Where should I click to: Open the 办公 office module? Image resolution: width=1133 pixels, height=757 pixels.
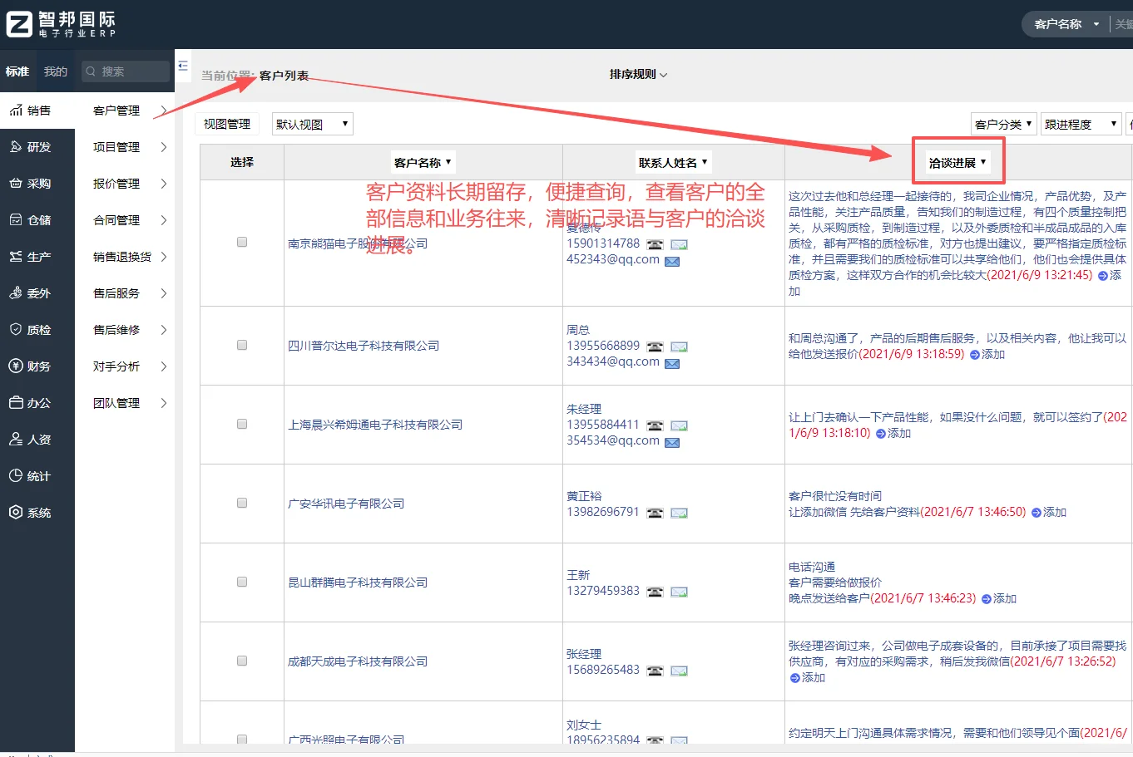[x=37, y=403]
